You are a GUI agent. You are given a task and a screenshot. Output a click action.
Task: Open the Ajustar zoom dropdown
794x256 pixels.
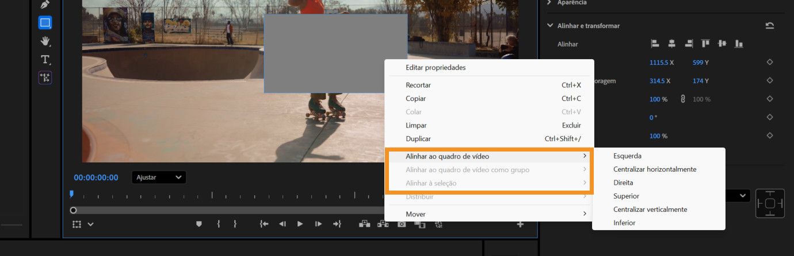click(159, 177)
